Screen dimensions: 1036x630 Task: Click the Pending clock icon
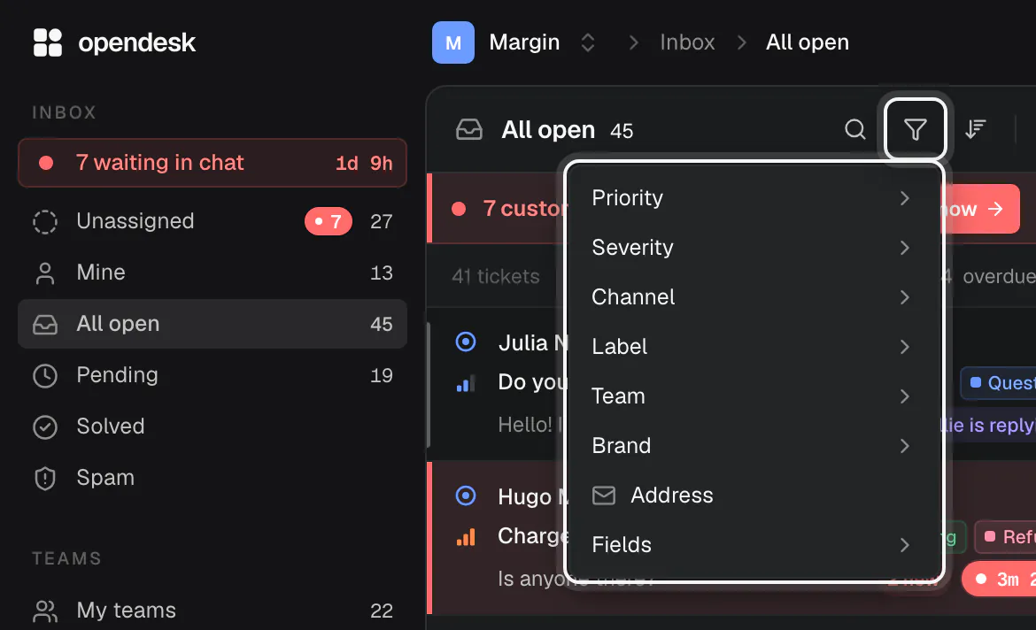pos(45,376)
